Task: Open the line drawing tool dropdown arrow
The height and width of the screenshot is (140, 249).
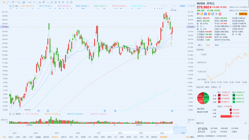Action: (10, 2)
